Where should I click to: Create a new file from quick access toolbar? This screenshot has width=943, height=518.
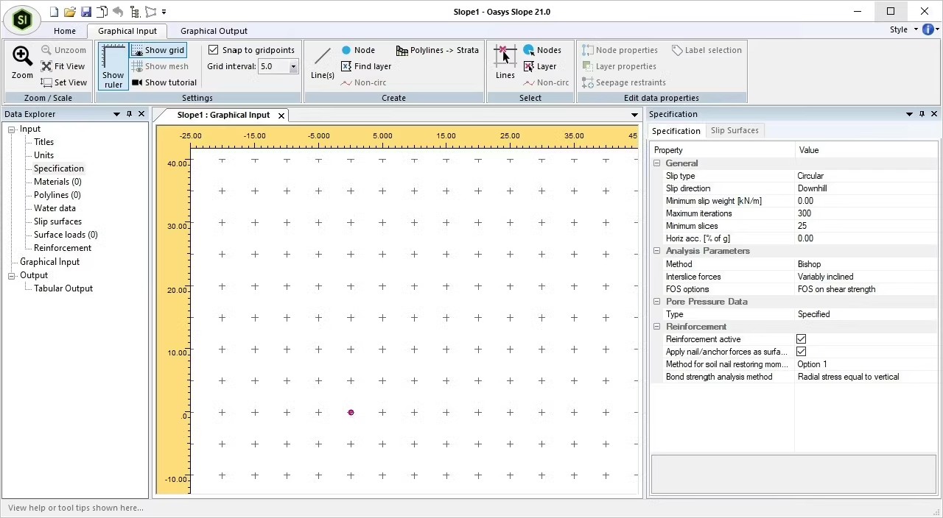pos(54,12)
